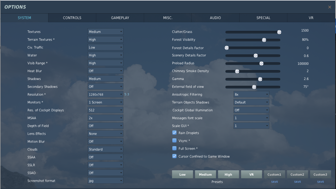Click SAVE under Custom1 preset

tap(275, 182)
